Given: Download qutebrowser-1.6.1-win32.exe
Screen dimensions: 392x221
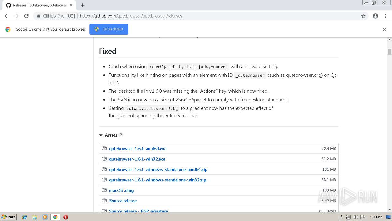Looking at the screenshot, I should [137, 159].
